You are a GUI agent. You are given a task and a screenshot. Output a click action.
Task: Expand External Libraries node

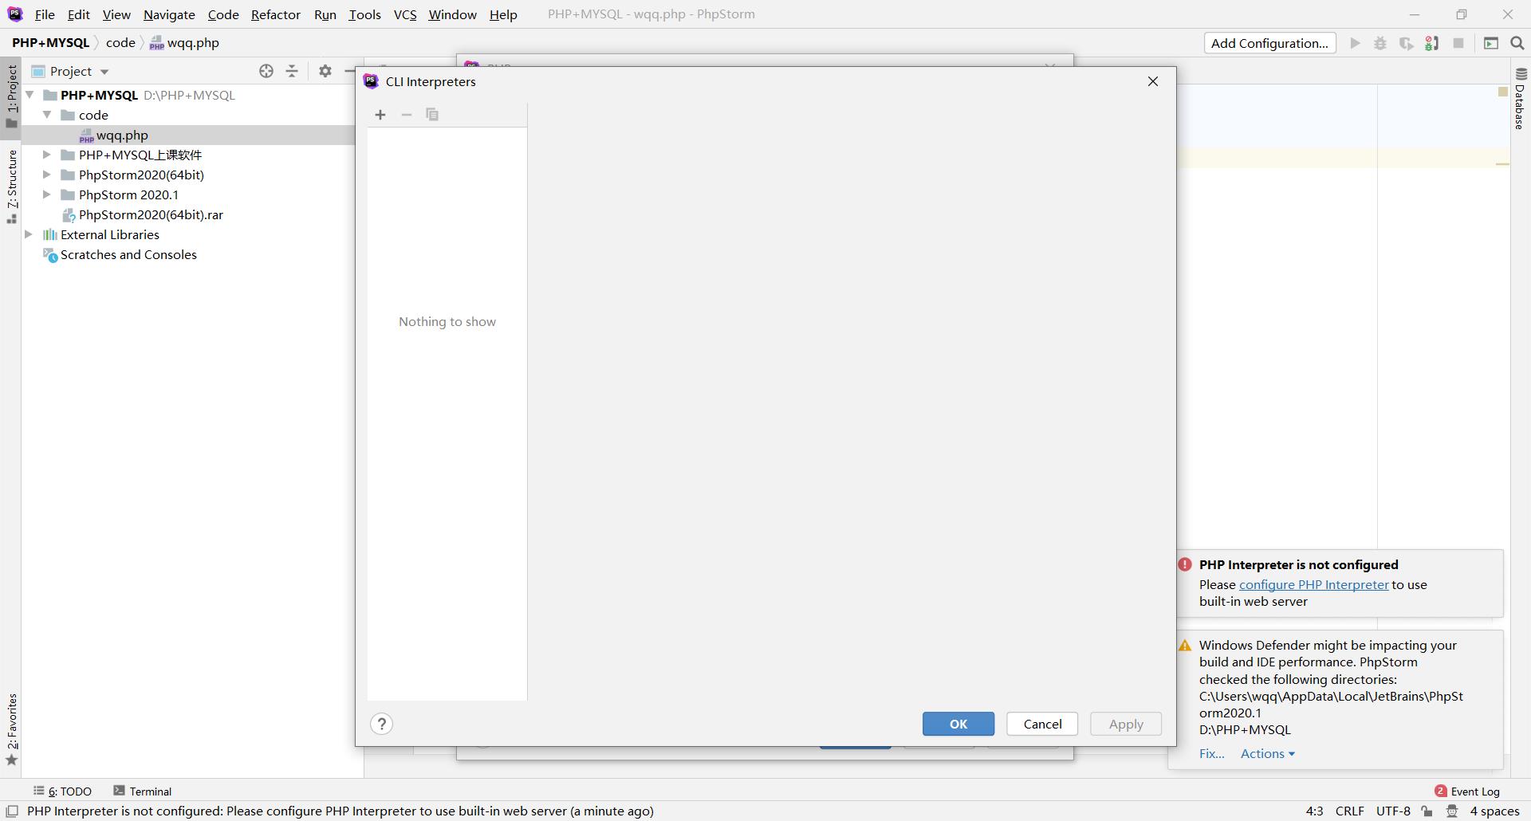point(30,234)
